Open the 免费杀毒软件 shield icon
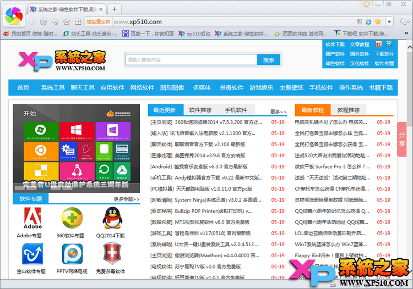The width and height of the screenshot is (413, 289). pyautogui.click(x=112, y=253)
